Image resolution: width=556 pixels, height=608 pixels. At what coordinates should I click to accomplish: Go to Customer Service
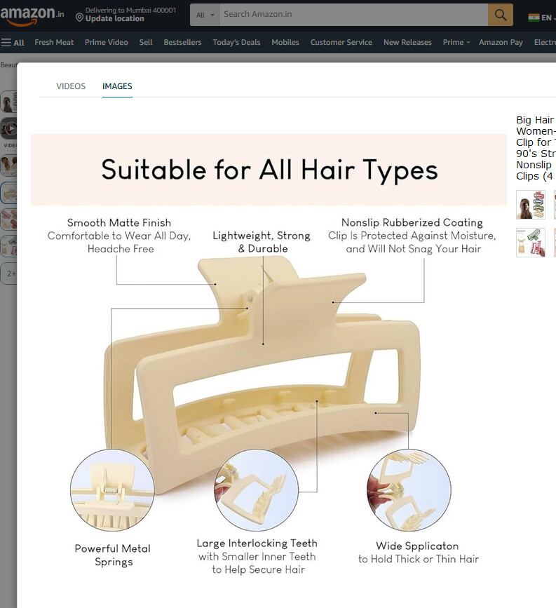point(341,42)
